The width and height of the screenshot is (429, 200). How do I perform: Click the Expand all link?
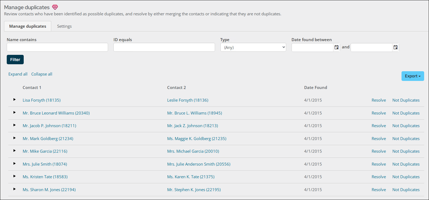18,74
